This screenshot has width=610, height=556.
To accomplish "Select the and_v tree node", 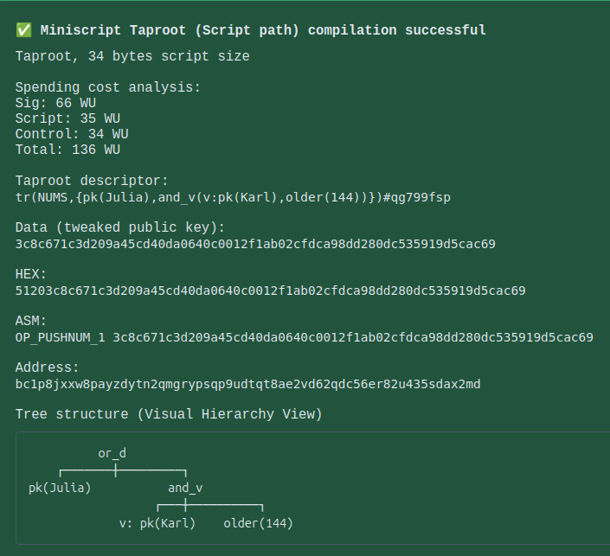I will point(185,488).
